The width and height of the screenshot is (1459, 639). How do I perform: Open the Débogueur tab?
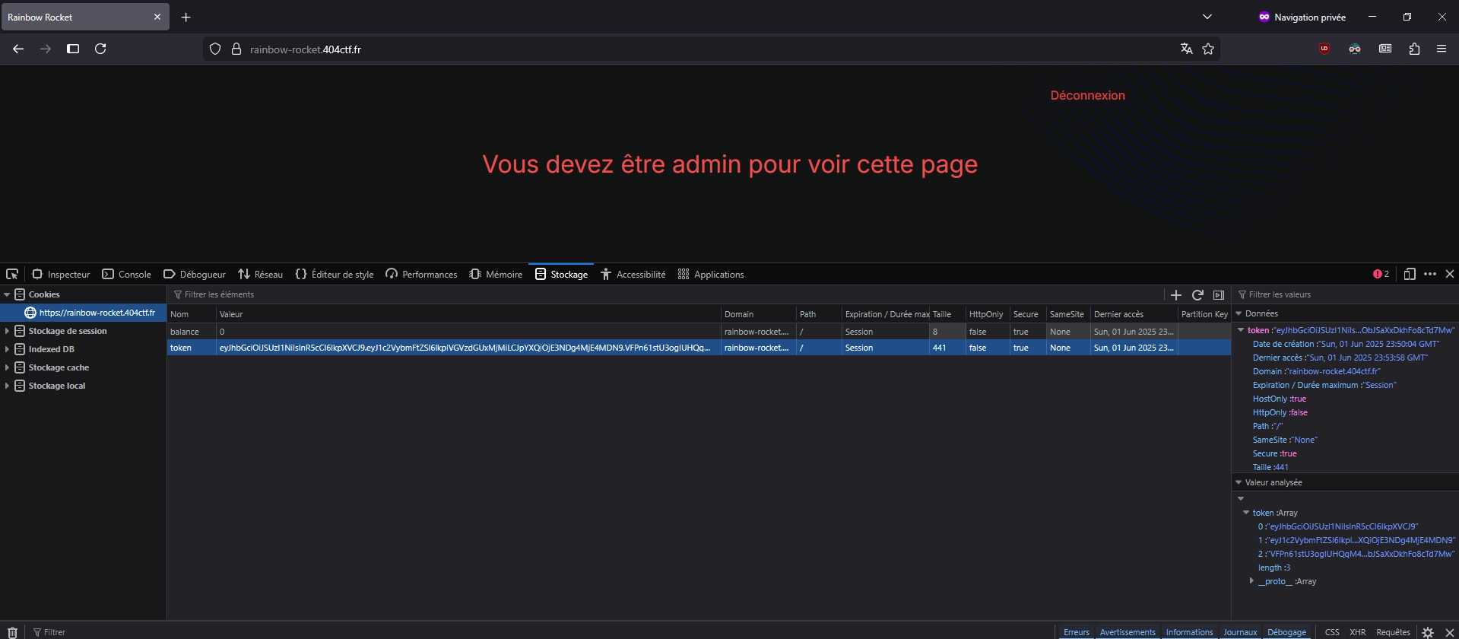point(195,274)
